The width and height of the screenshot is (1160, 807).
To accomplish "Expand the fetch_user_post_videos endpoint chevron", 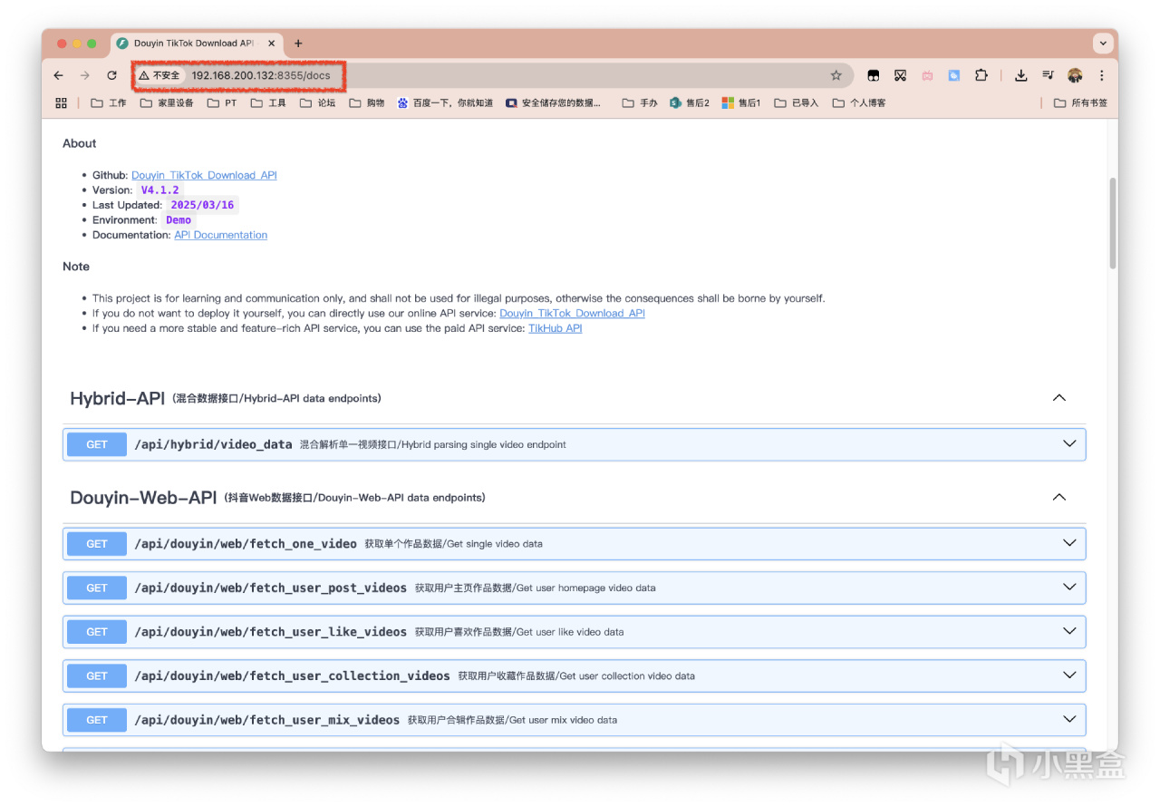I will (1069, 588).
